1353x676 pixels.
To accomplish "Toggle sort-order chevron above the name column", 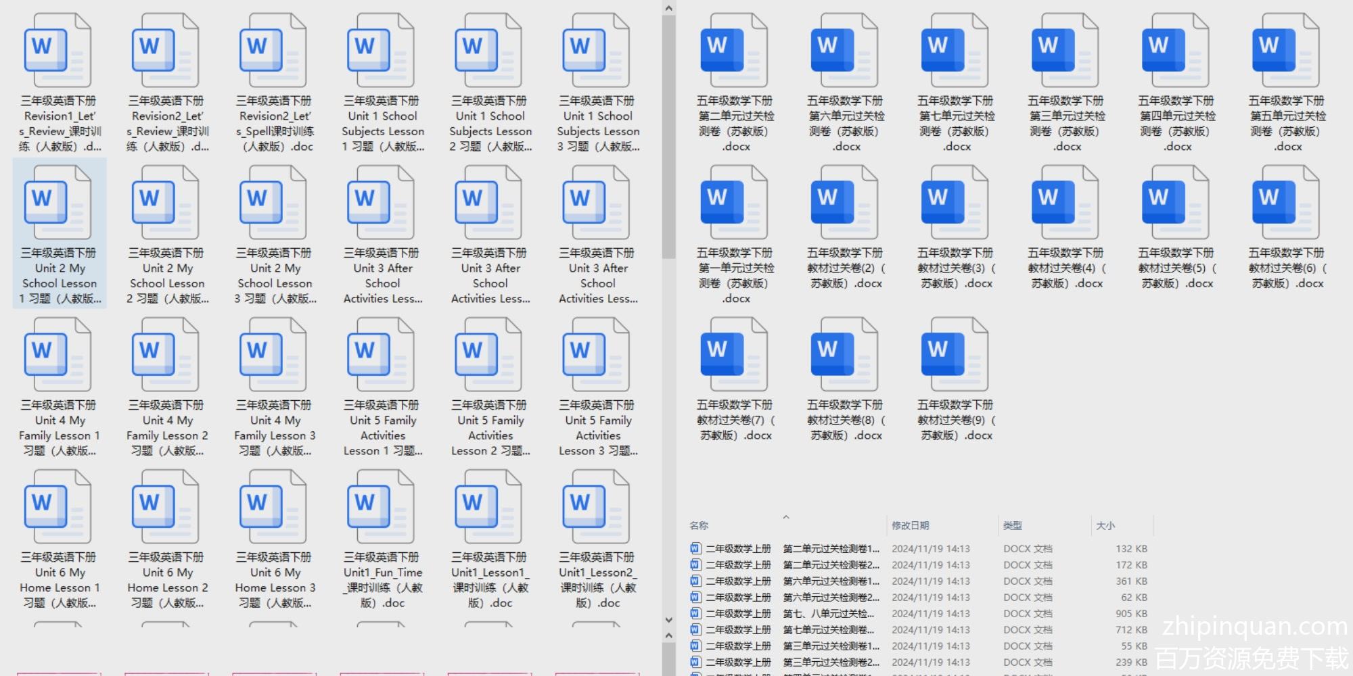I will pos(786,517).
